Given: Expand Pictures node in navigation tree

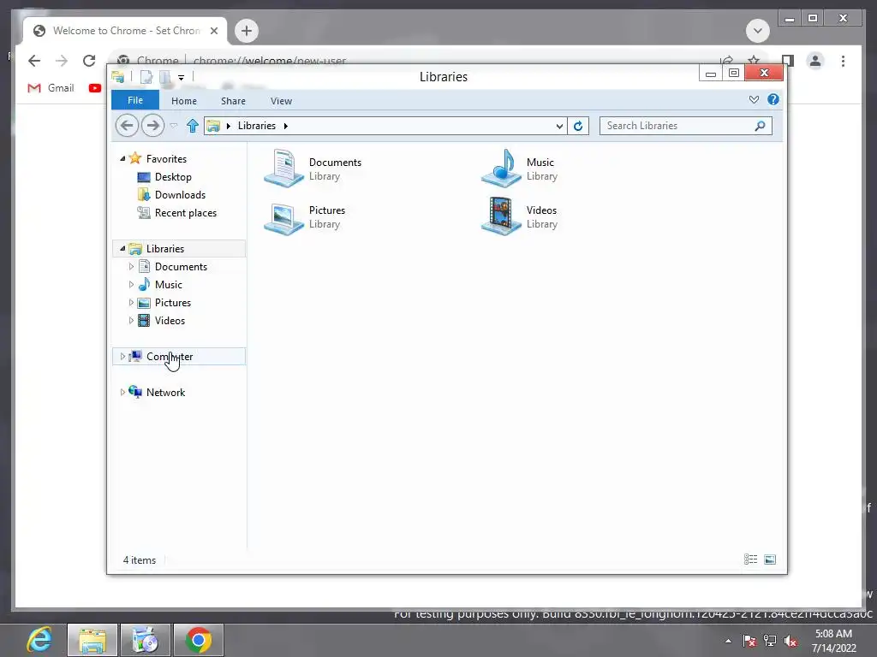Looking at the screenshot, I should click(x=131, y=302).
